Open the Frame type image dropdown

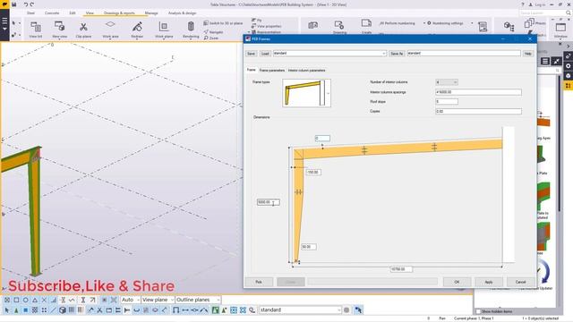(x=328, y=93)
